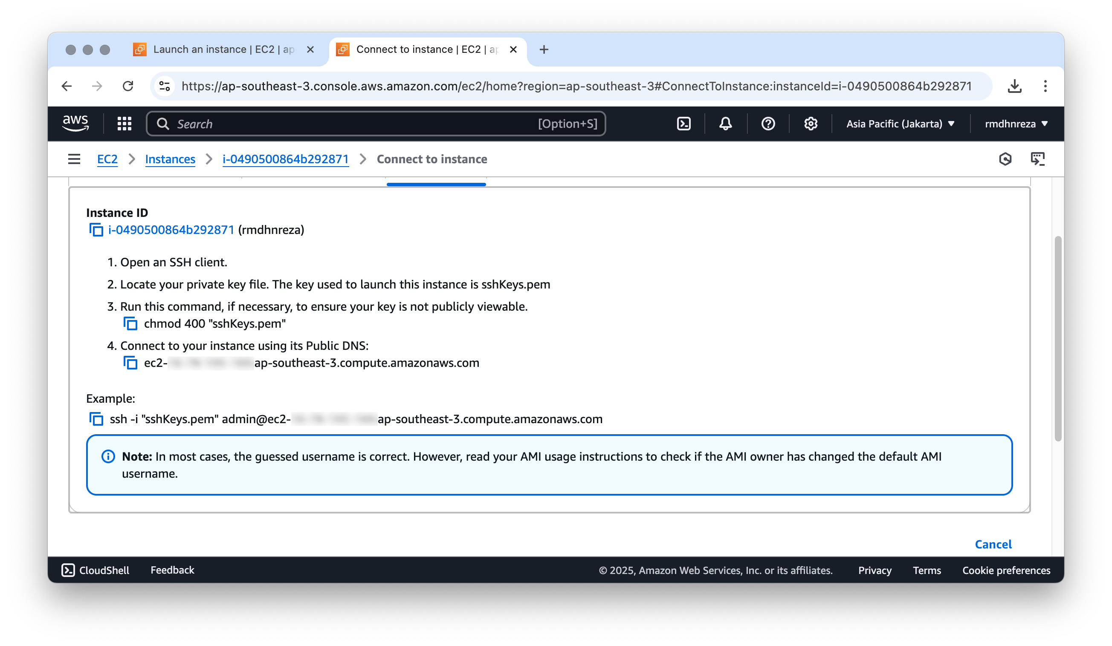Copy the chmod 400 command
The width and height of the screenshot is (1112, 646).
[x=130, y=324]
